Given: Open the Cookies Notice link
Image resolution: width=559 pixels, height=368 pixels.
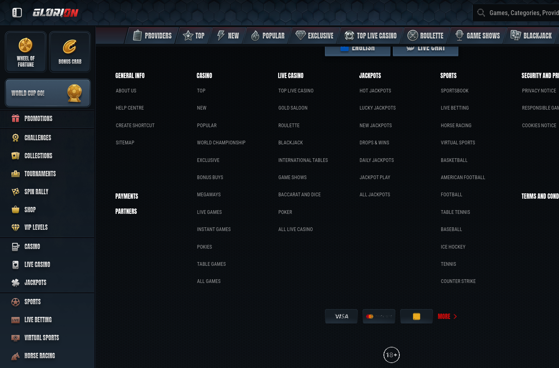Looking at the screenshot, I should point(539,126).
